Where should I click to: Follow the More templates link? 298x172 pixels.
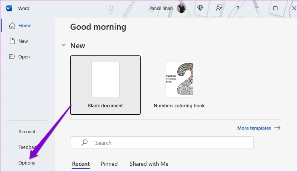259,128
